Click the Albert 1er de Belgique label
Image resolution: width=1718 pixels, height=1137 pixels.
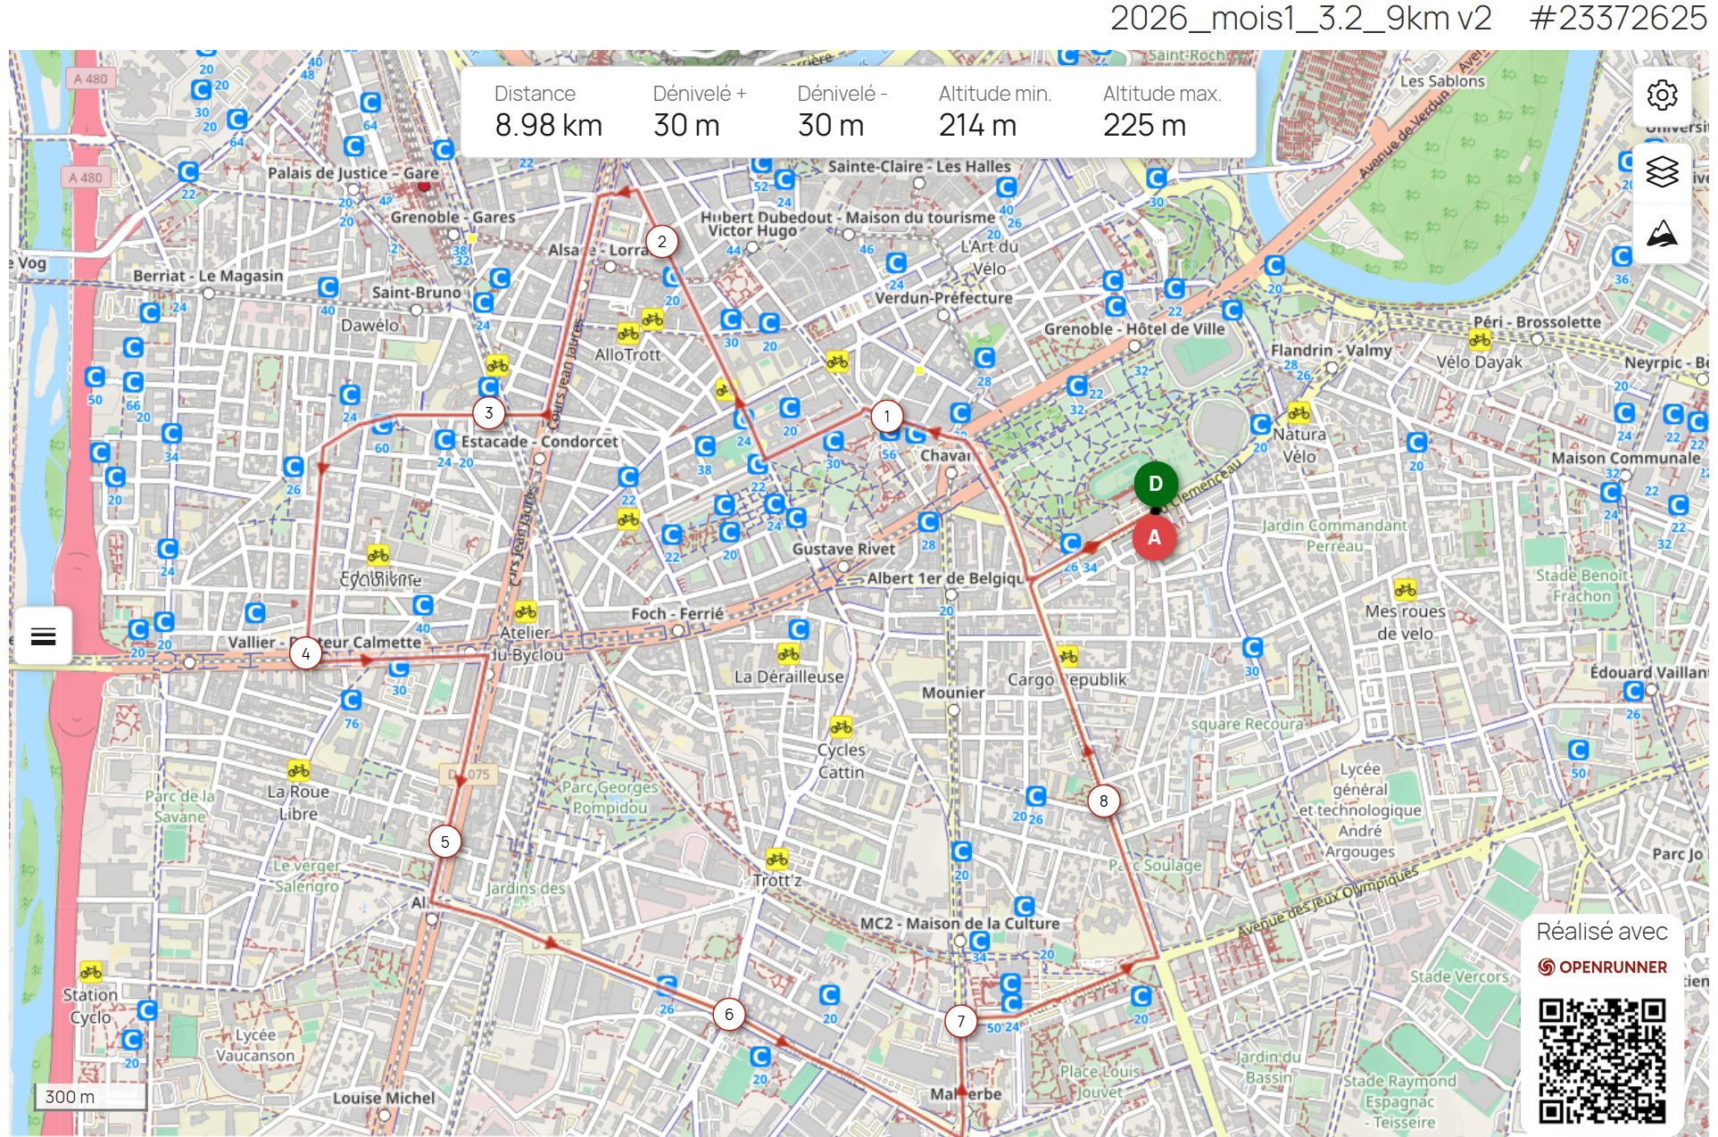click(x=946, y=578)
